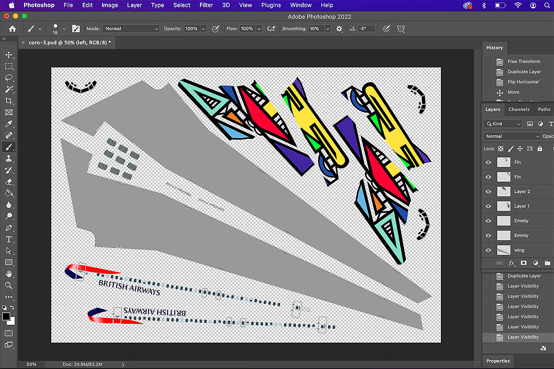Select the Lasso tool
Image resolution: width=554 pixels, height=369 pixels.
pos(9,78)
